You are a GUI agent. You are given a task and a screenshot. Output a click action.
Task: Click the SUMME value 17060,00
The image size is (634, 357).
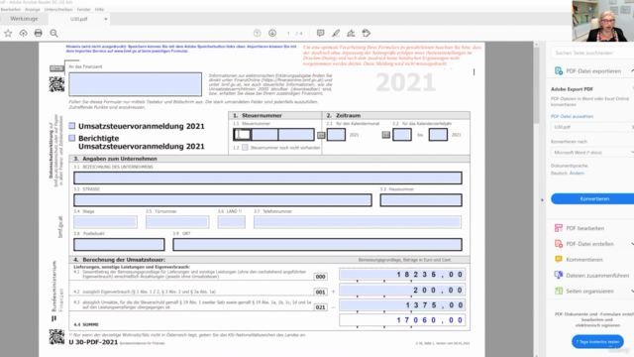[x=402, y=319]
